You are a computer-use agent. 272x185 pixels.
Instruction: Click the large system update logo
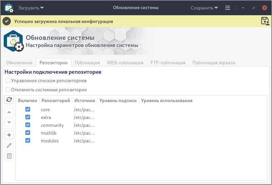click(14, 41)
